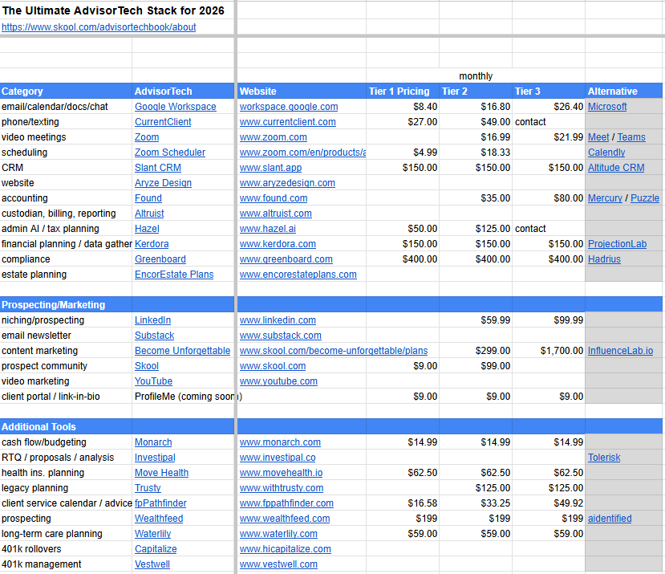Select the Prospecting/Marketing section header
Image resolution: width=665 pixels, height=574 pixels.
[66, 305]
